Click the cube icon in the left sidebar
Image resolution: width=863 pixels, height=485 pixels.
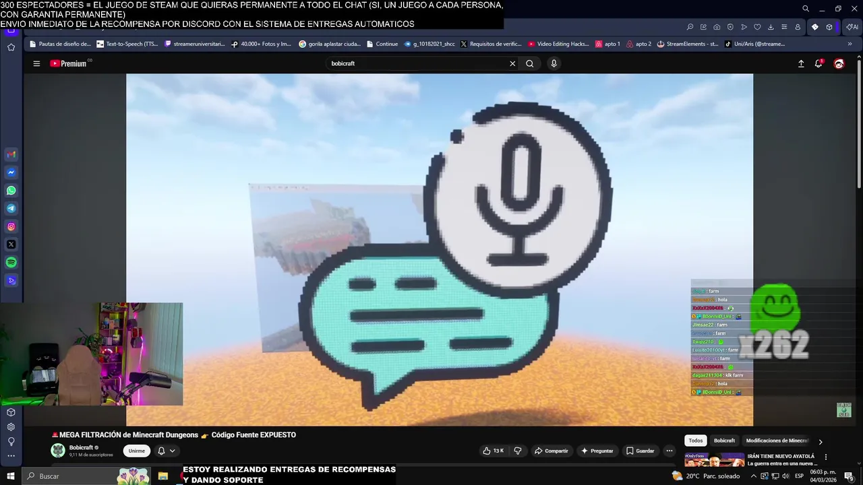tap(11, 412)
